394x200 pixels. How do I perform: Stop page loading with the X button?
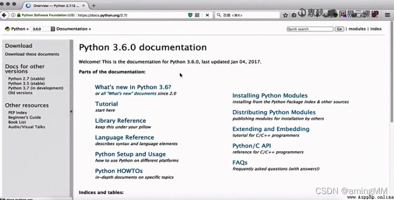pyautogui.click(x=207, y=15)
